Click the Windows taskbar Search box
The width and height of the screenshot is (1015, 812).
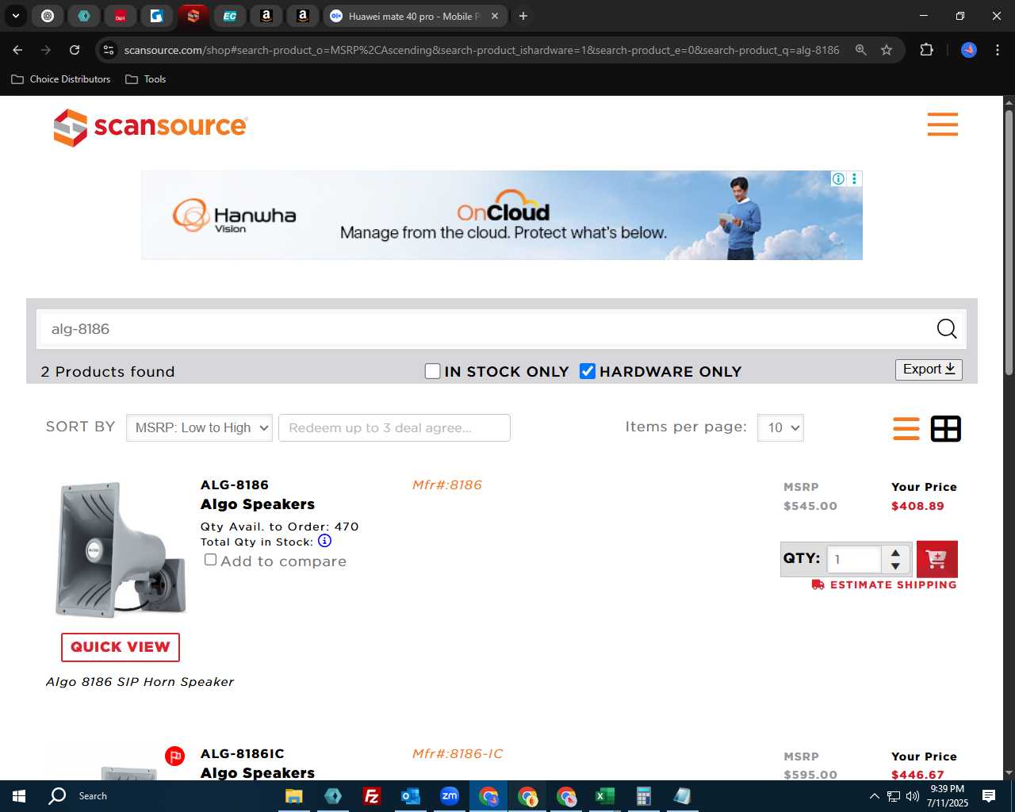pos(92,796)
